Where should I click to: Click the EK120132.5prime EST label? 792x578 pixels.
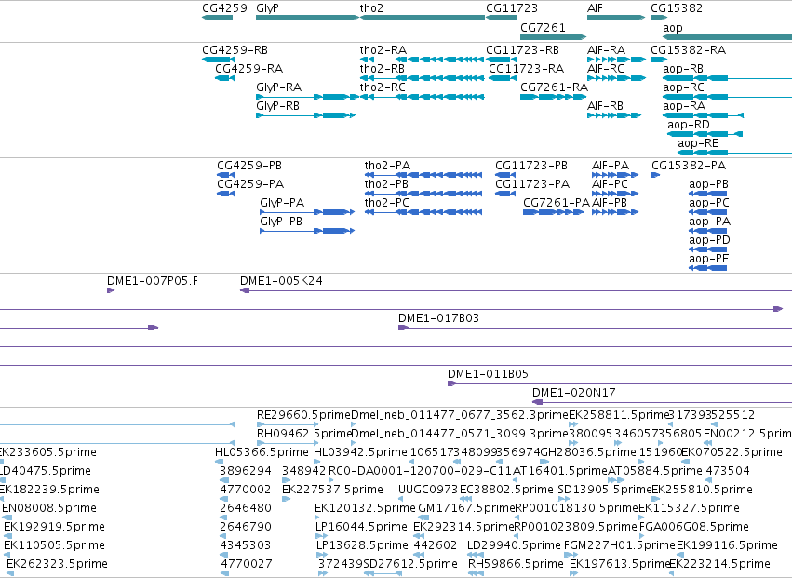coord(365,509)
